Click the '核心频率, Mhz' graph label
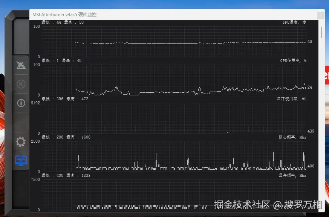Screen dimensions: 329x217 tap(292, 137)
